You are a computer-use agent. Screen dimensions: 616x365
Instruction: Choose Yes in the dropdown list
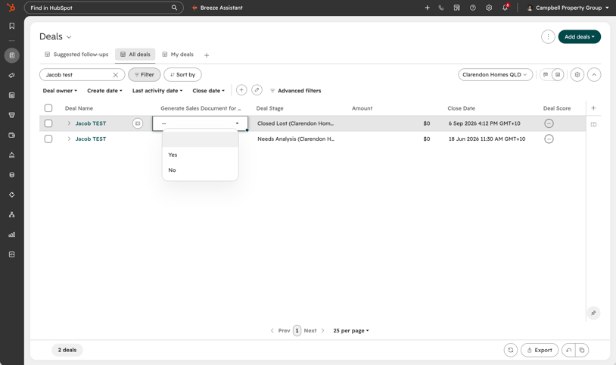tap(201, 154)
